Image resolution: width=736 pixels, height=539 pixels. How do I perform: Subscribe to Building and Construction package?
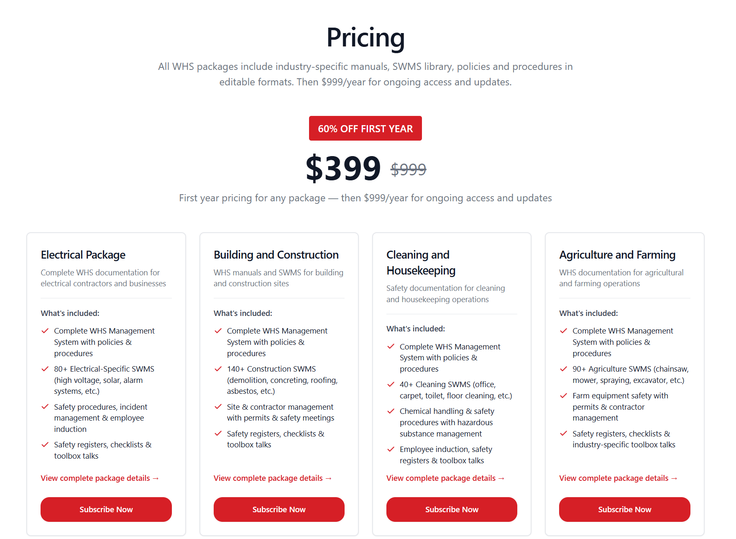[x=279, y=509]
